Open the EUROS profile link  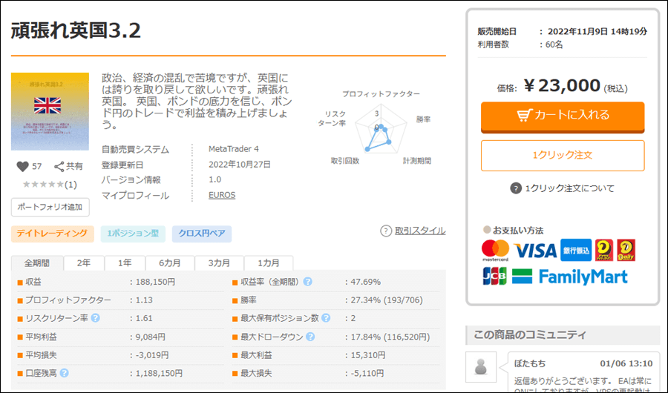coord(222,196)
